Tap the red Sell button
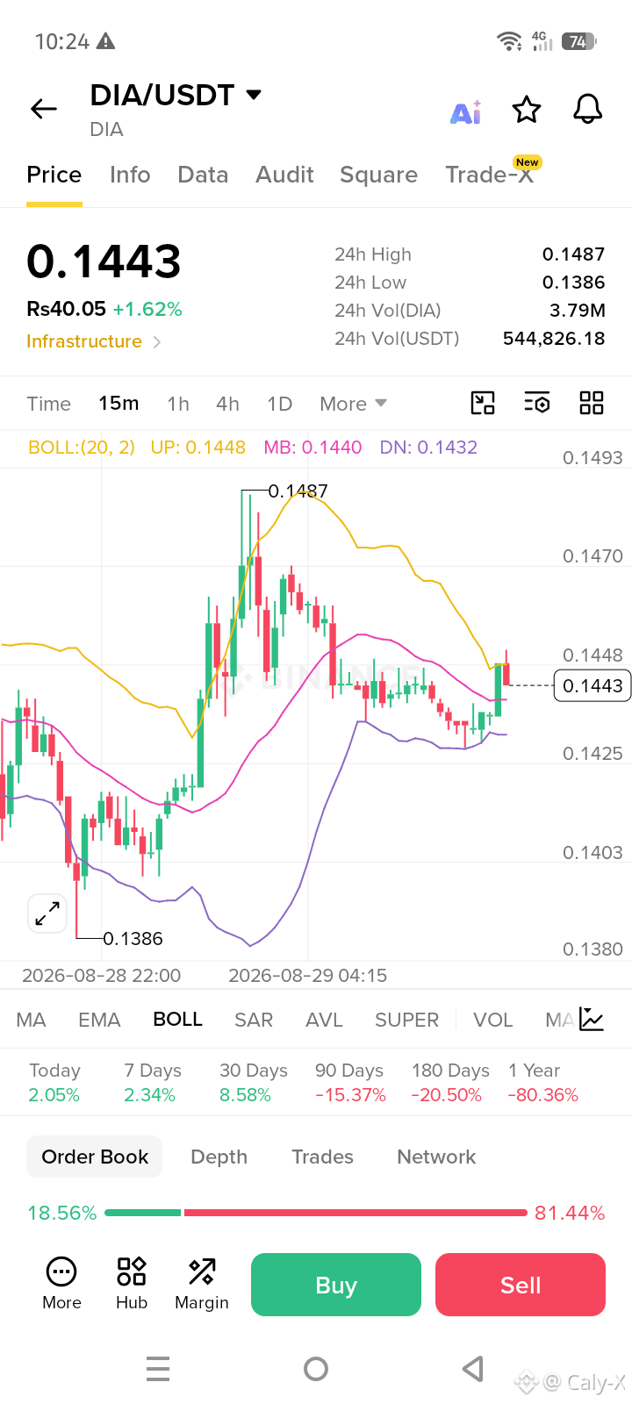The image size is (632, 1404). (521, 1285)
